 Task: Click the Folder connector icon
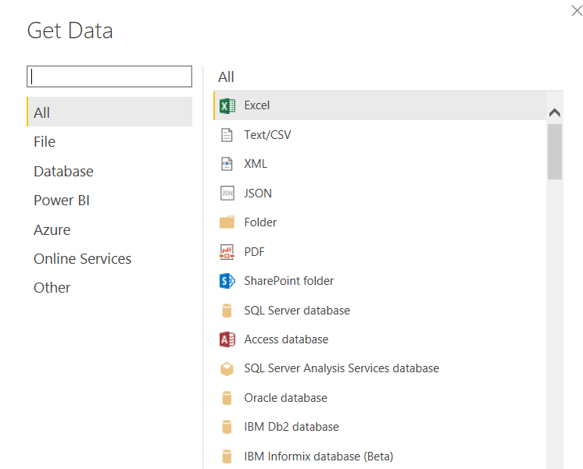tap(227, 222)
